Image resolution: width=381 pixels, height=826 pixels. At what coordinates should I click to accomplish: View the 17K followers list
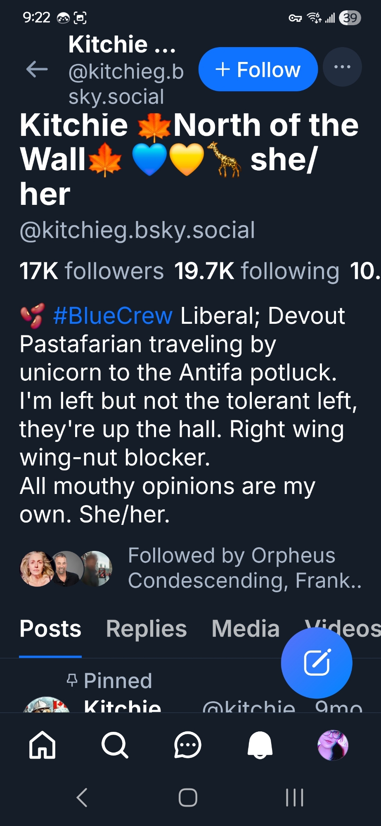click(x=92, y=271)
